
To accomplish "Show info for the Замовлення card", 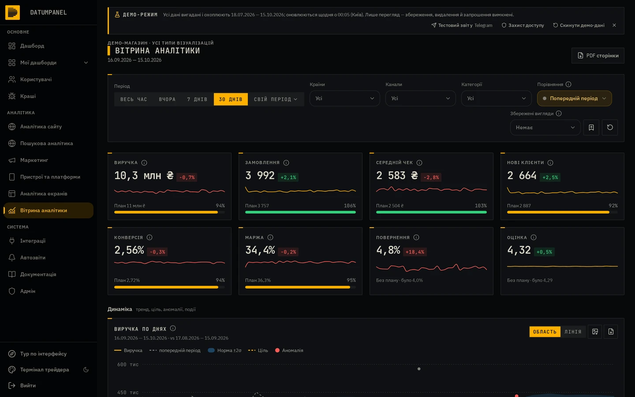I will click(286, 163).
